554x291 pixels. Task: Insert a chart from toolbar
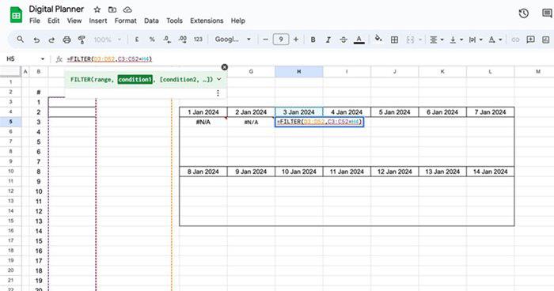[546, 40]
